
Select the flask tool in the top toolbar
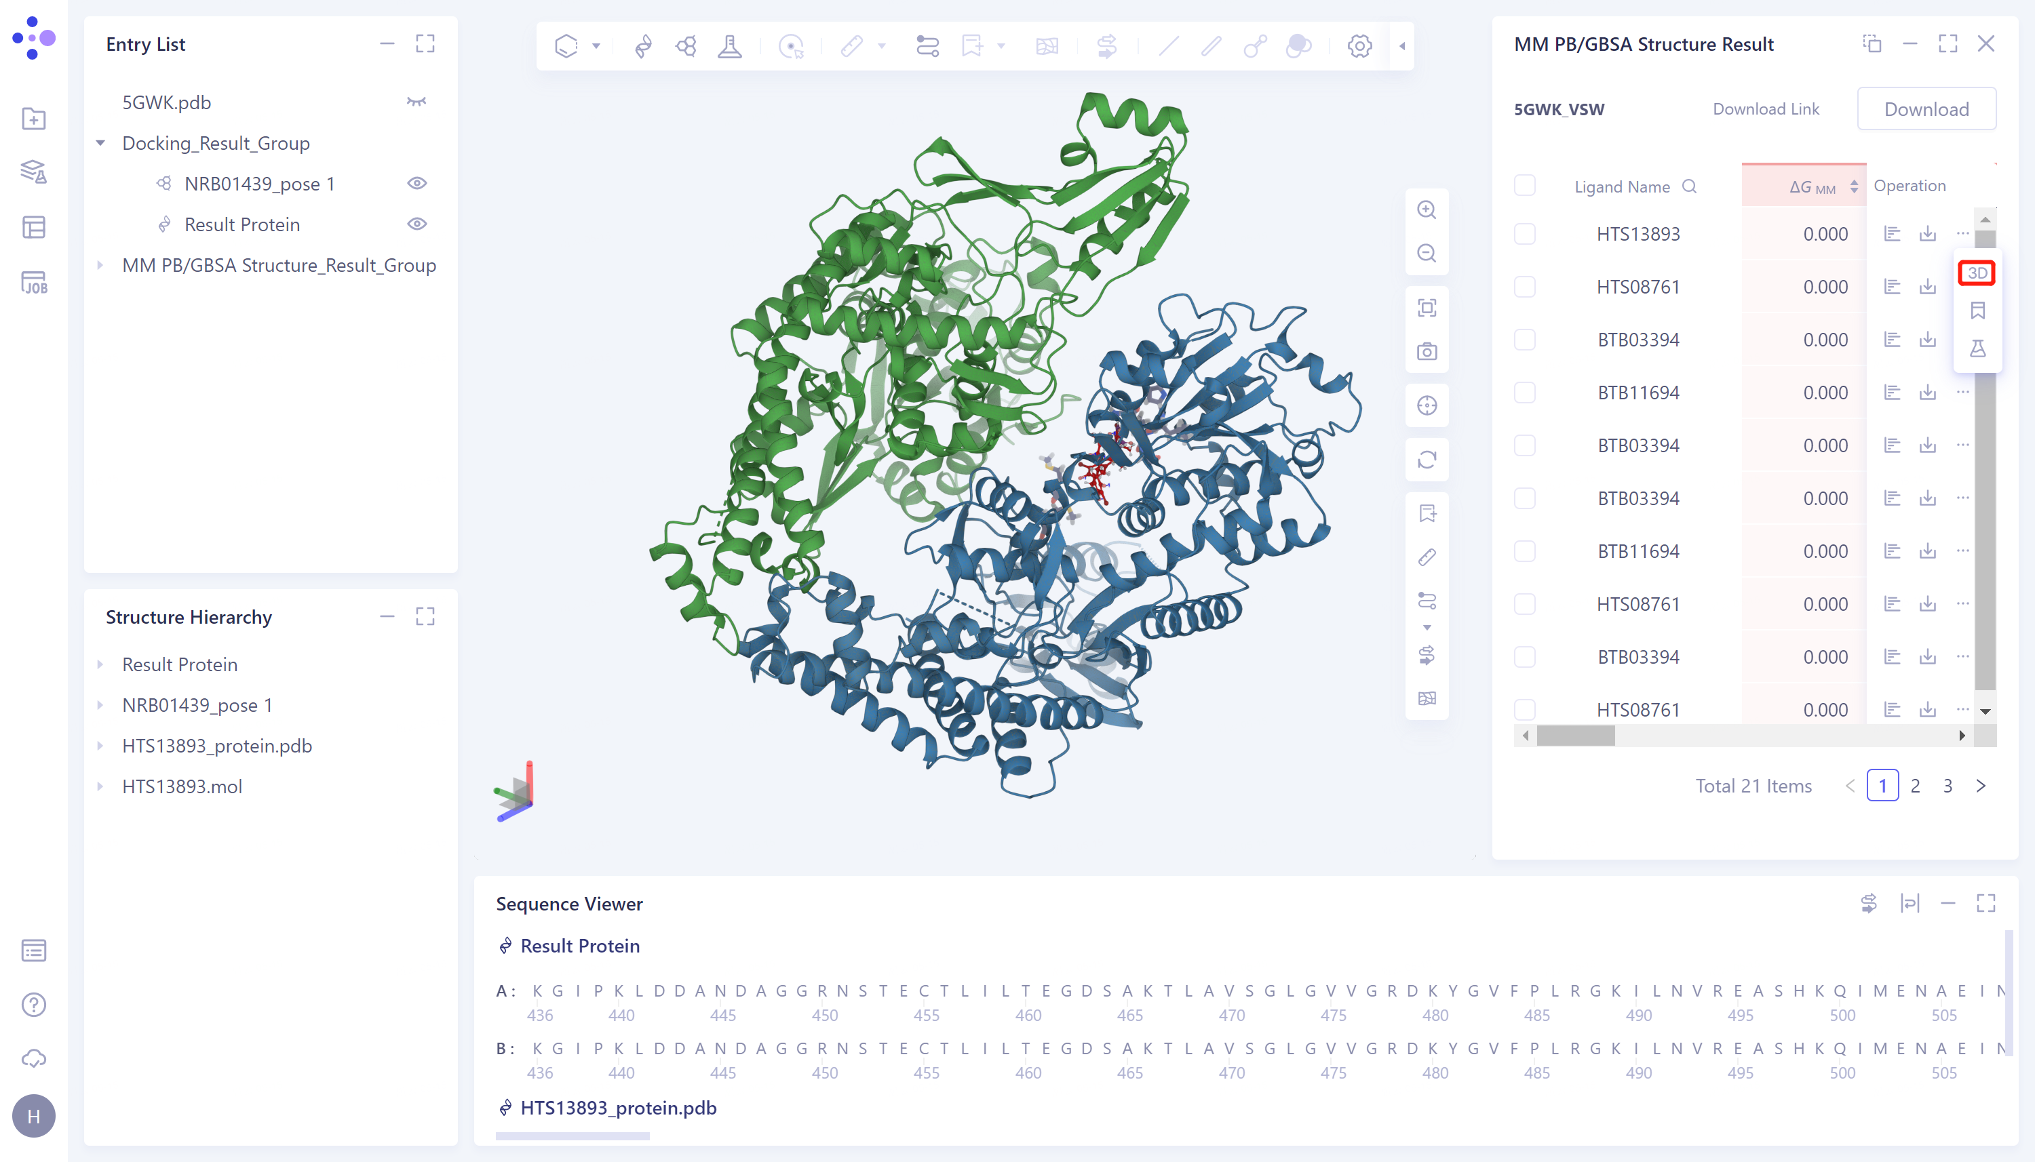(730, 46)
